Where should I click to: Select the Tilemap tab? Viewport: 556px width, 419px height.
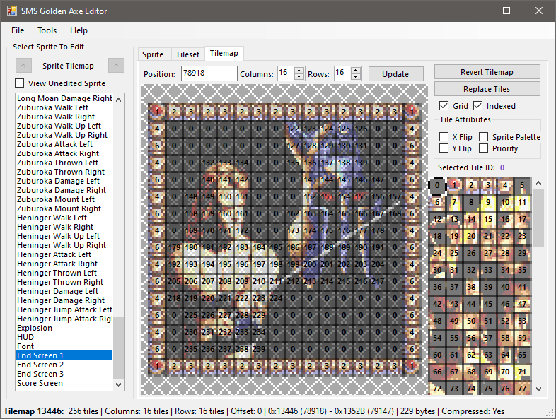pos(224,53)
